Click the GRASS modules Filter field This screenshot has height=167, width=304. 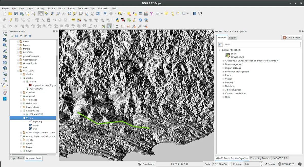266,44
